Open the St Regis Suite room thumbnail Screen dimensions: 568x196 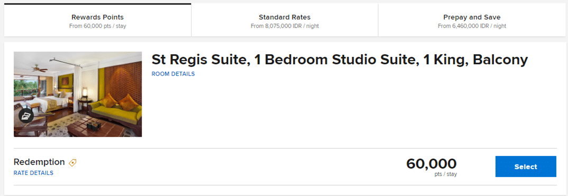[x=78, y=94]
